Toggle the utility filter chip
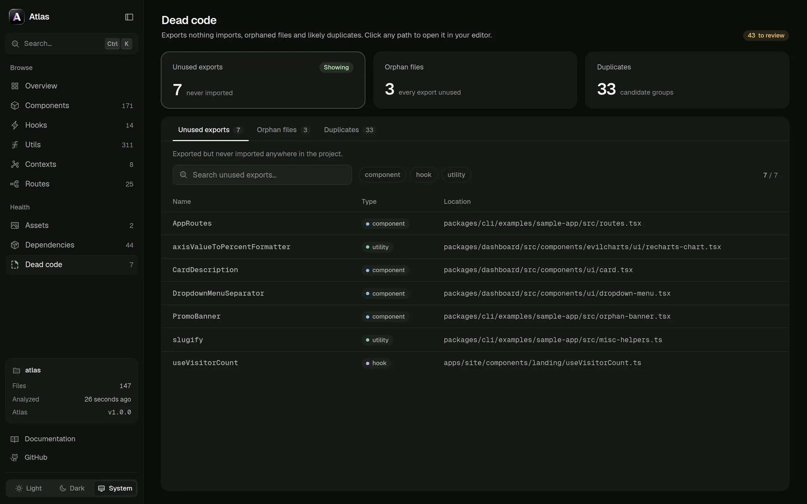The image size is (807, 504). pos(456,175)
